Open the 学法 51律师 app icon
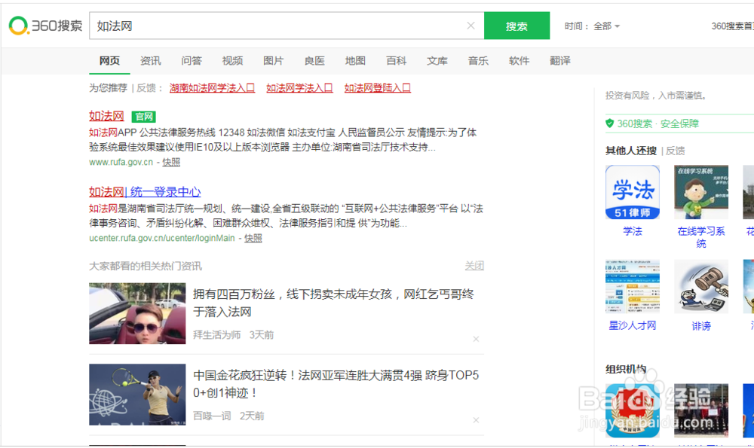The height and width of the screenshot is (448, 754). pos(632,192)
